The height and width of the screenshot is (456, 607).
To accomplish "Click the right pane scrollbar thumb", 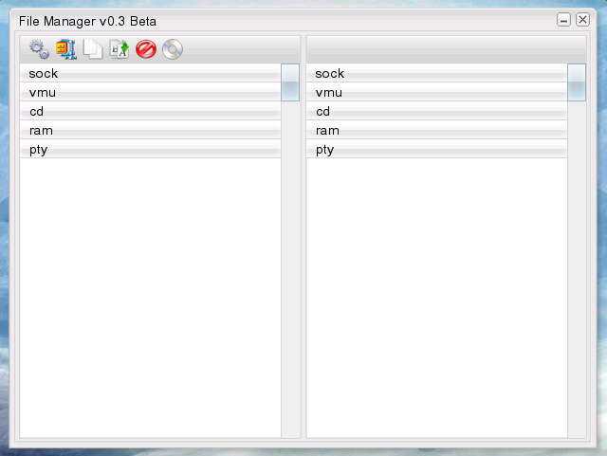I will tap(577, 82).
